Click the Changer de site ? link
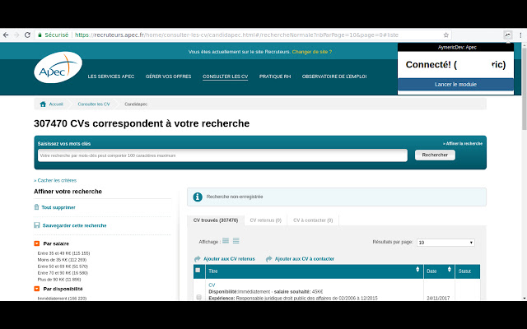This screenshot has height=329, width=527. tap(312, 52)
